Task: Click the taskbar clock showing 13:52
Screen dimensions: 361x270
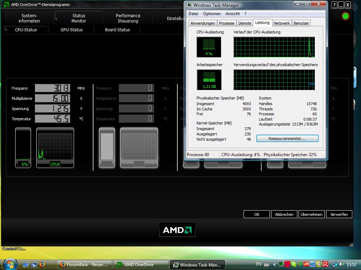Action: 351,264
